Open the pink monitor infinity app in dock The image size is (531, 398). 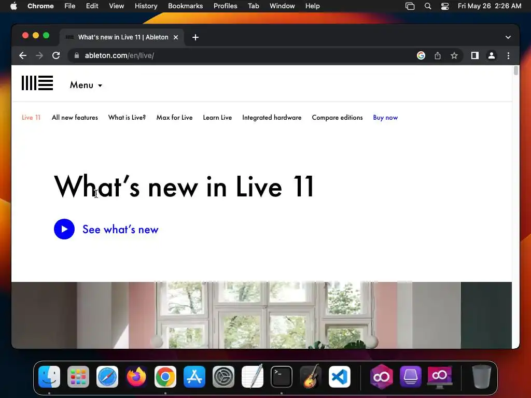[440, 377]
